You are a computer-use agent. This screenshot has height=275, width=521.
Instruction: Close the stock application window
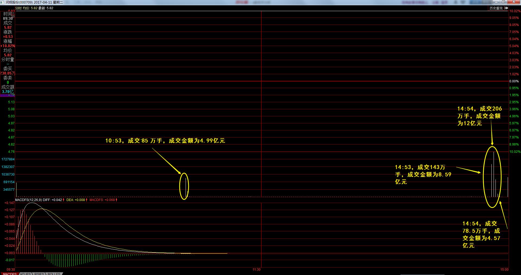tap(514, 2)
